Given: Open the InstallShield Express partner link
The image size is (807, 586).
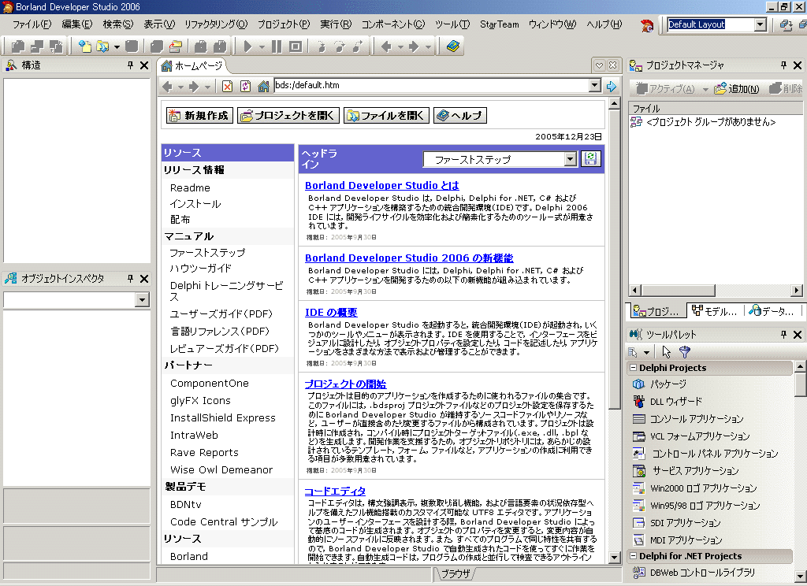Looking at the screenshot, I should (223, 417).
